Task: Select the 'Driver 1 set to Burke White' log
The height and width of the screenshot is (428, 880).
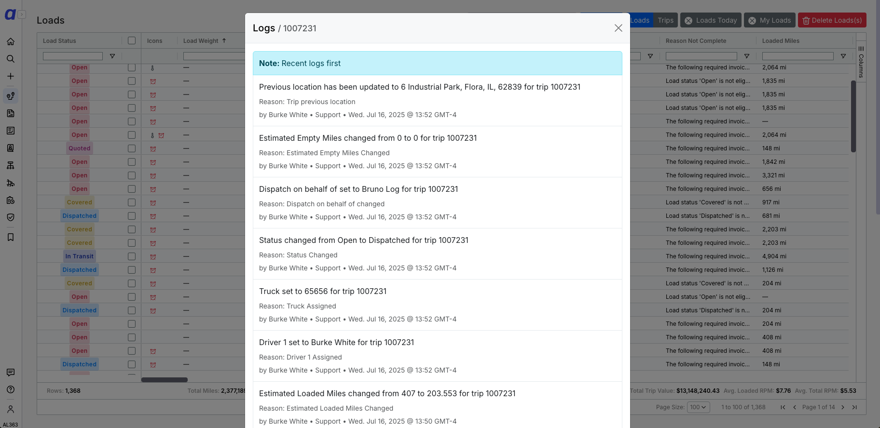Action: pyautogui.click(x=438, y=356)
